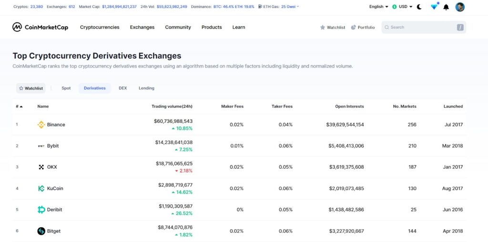The image size is (488, 242).
Task: Click the Bybit logo icon
Action: [x=41, y=146]
